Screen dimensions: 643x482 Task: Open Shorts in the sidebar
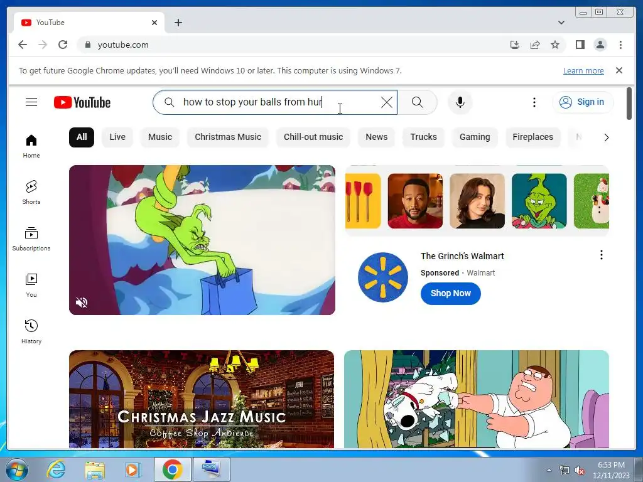31,192
